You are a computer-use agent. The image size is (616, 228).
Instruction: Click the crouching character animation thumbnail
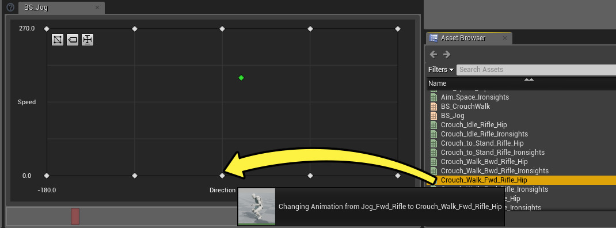[x=257, y=206]
